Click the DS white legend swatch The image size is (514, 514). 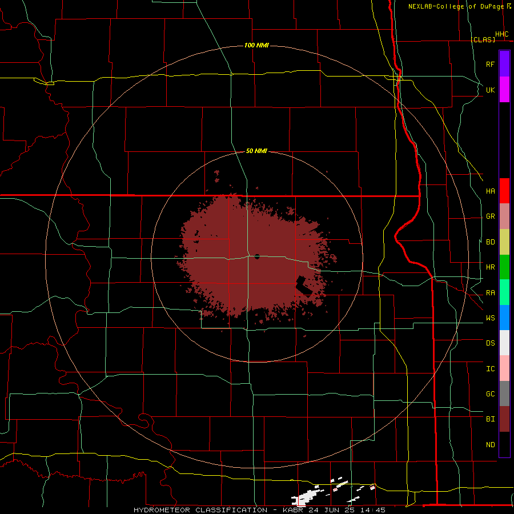(x=504, y=343)
